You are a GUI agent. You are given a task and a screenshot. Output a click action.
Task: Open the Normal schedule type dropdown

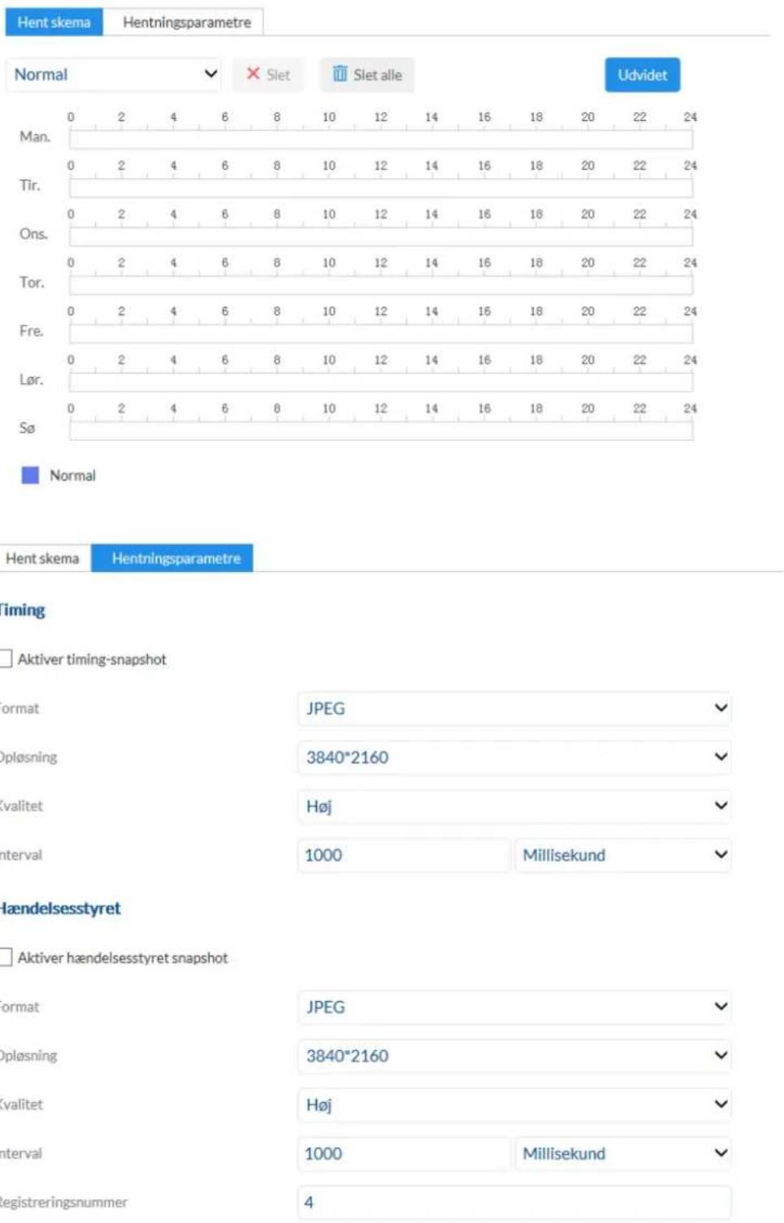[115, 75]
